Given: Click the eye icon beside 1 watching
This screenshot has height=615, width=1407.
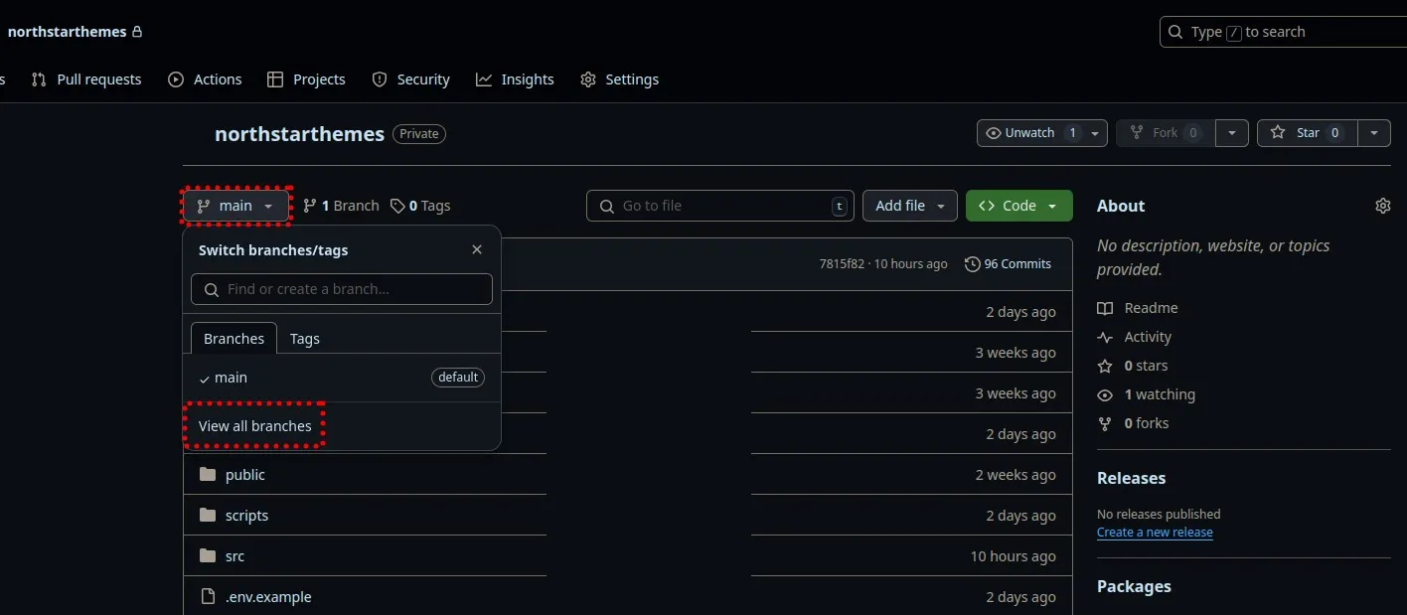Looking at the screenshot, I should click(1105, 394).
